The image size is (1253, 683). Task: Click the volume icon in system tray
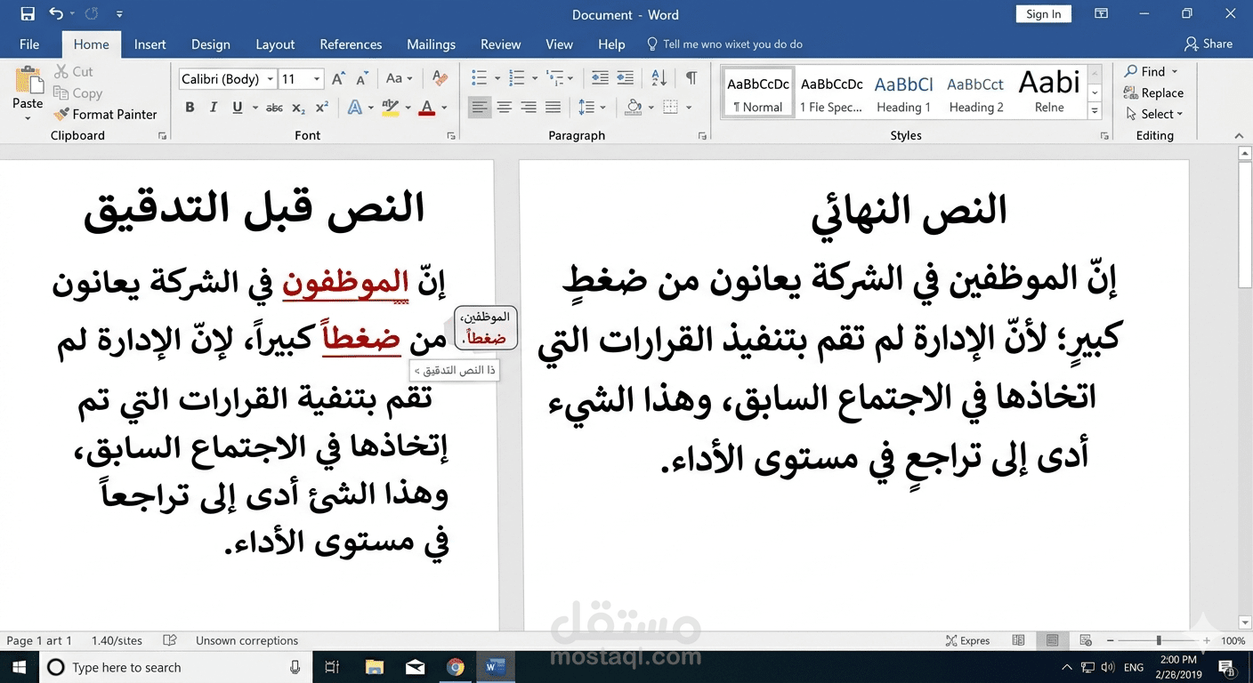(1108, 667)
